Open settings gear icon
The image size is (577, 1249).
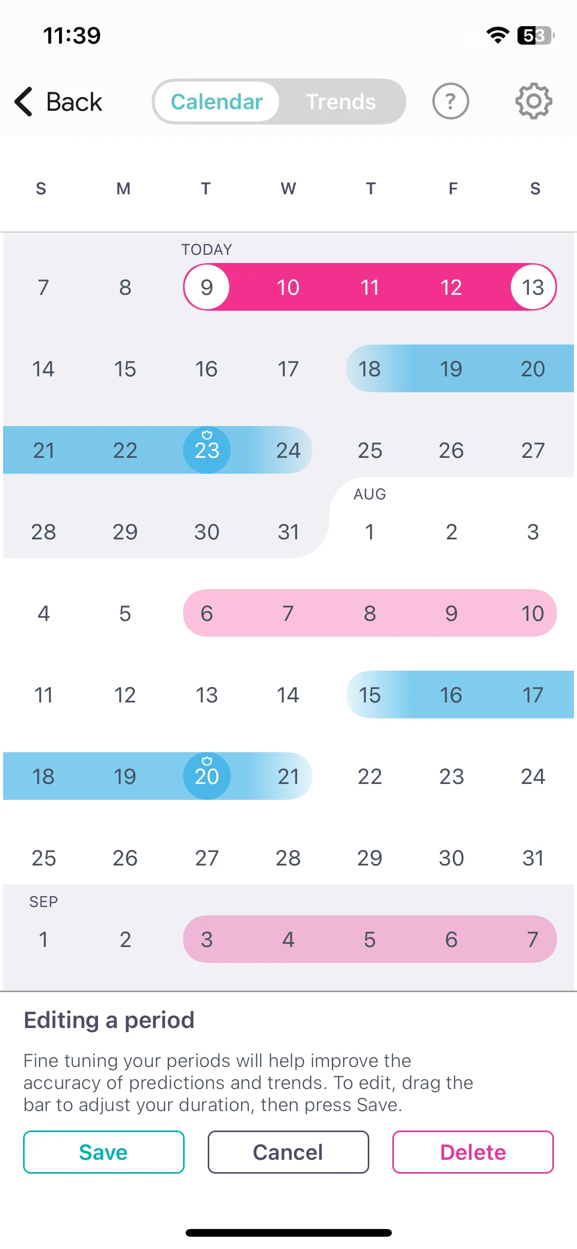click(533, 102)
